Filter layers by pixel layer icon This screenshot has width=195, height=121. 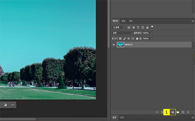pos(129,28)
